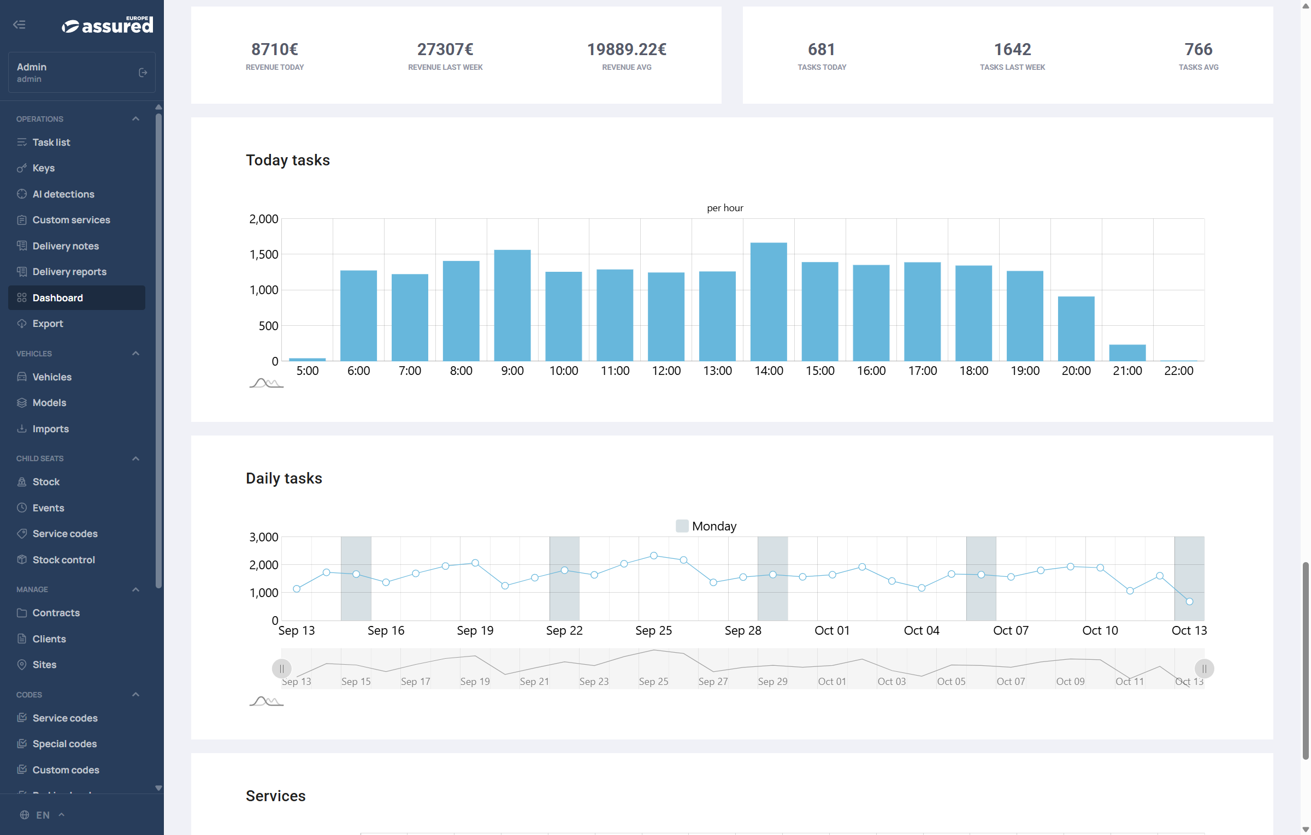Open Imports via the download icon
The height and width of the screenshot is (835, 1311).
tap(22, 428)
